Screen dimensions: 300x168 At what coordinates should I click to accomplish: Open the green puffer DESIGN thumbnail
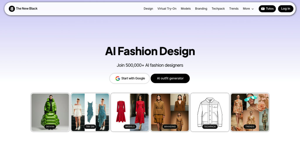pyautogui.click(x=50, y=112)
